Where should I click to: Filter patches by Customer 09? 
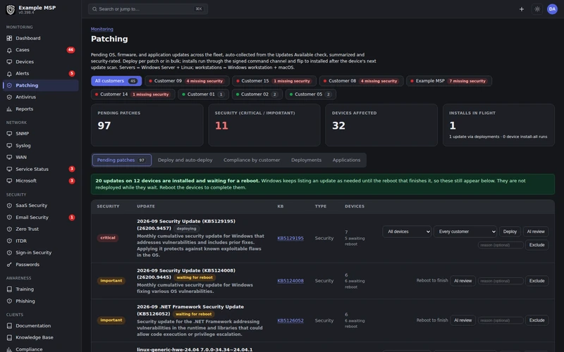click(x=187, y=81)
